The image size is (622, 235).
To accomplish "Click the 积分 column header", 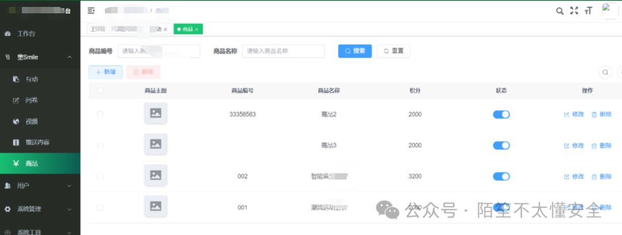I will tap(415, 90).
